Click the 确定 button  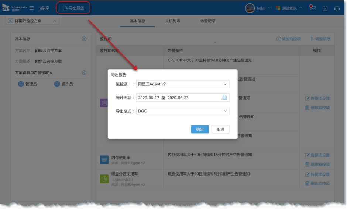pos(200,129)
